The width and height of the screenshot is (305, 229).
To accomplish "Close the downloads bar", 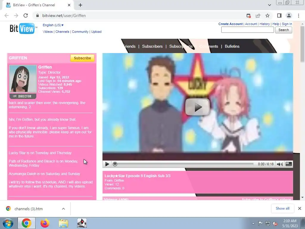I will (300, 208).
